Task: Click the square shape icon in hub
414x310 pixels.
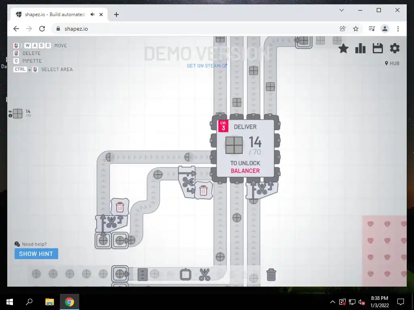Action: coord(234,145)
